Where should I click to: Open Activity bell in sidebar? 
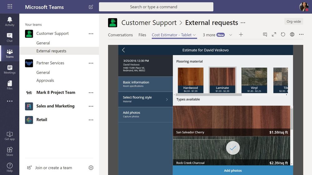tap(10, 21)
